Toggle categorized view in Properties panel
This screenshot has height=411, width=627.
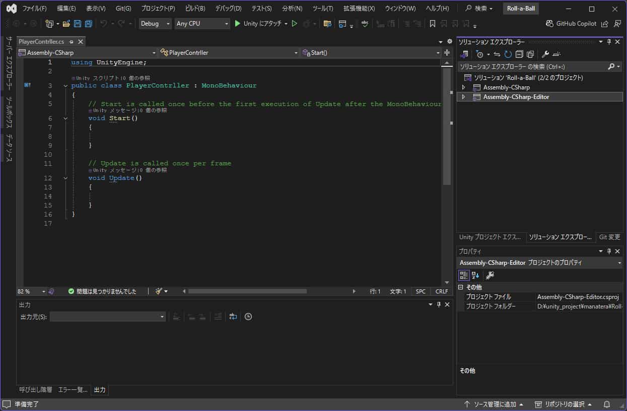click(x=463, y=275)
